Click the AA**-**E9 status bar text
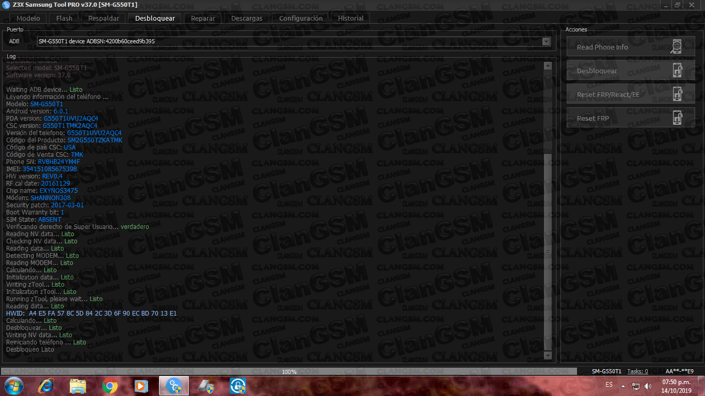This screenshot has height=396, width=705. coord(679,371)
